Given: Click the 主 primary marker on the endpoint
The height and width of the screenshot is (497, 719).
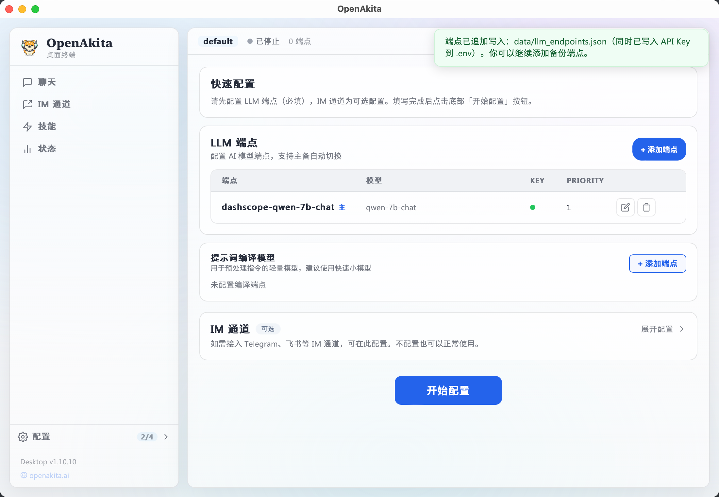Looking at the screenshot, I should click(342, 207).
